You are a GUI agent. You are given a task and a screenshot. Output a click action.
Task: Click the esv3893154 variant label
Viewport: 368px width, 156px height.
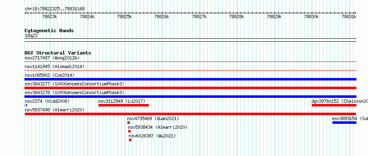(x=350, y=118)
